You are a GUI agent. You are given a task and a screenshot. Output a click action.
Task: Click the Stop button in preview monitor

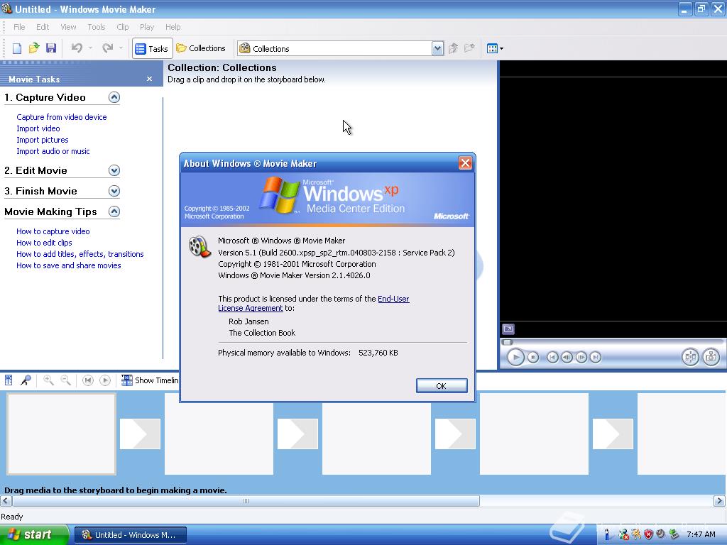[533, 358]
